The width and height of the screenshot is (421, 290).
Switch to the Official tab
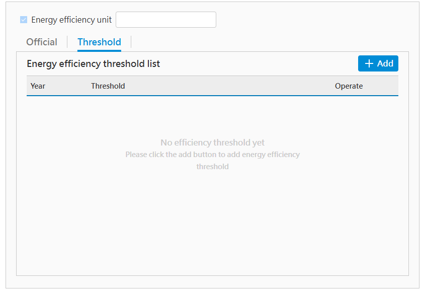tap(42, 42)
